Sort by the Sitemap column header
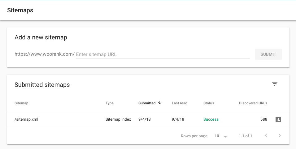The height and width of the screenshot is (149, 296). (x=21, y=103)
